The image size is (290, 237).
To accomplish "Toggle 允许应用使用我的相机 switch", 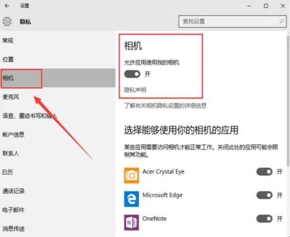I will 132,74.
